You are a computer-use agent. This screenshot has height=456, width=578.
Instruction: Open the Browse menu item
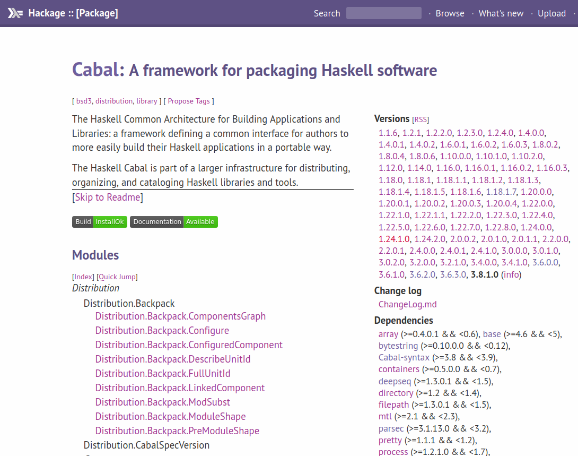[x=450, y=13]
